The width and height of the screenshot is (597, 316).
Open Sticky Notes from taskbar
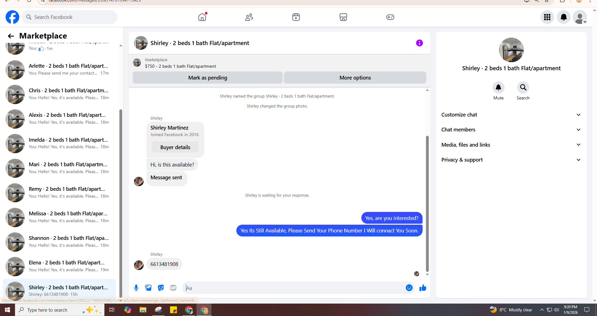coord(174,310)
